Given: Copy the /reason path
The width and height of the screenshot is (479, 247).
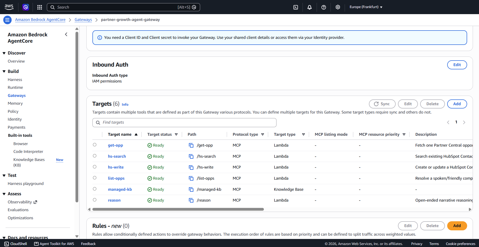Looking at the screenshot, I should (191, 200).
